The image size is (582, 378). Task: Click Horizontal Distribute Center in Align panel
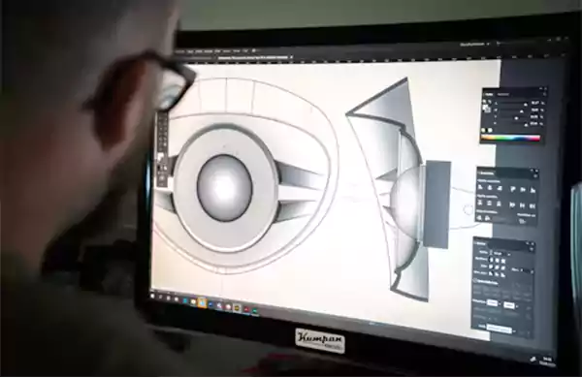click(x=522, y=205)
